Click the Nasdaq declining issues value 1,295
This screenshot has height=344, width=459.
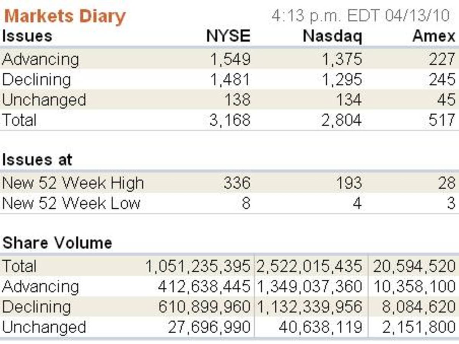click(x=341, y=80)
